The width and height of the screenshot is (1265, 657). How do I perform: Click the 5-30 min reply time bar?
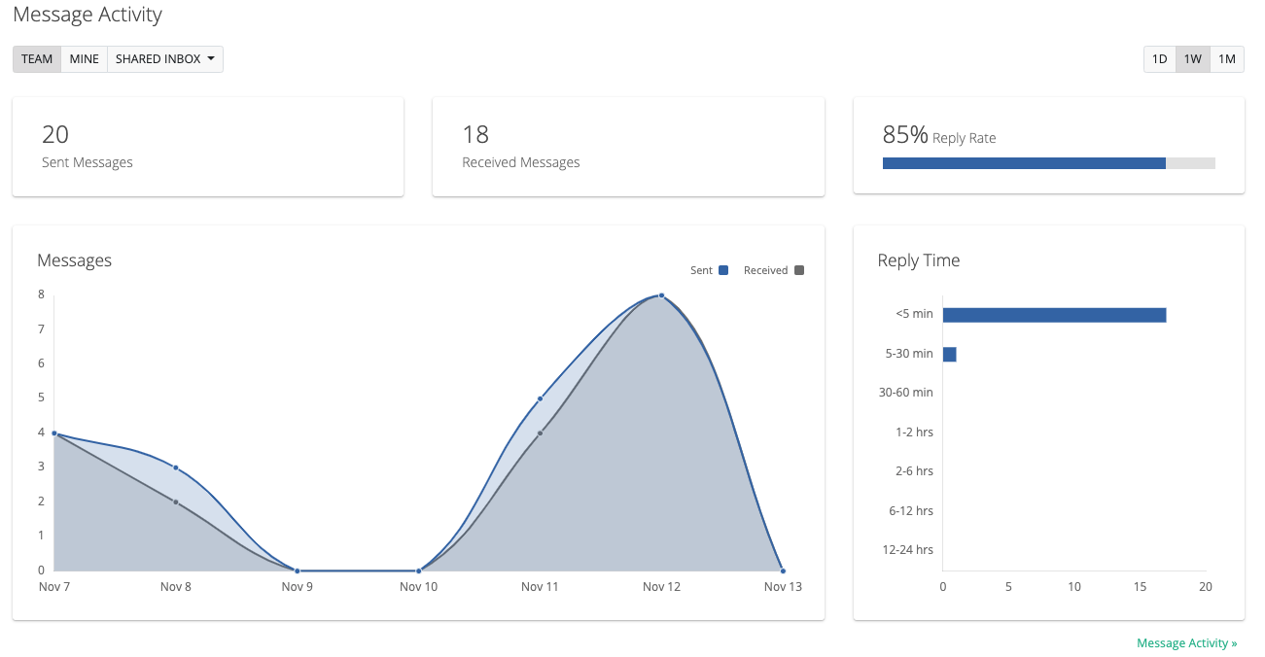(x=949, y=354)
